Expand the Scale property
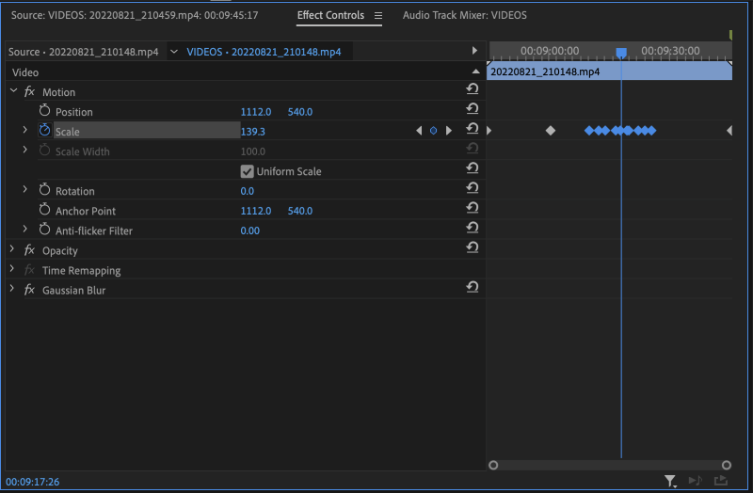 25,130
